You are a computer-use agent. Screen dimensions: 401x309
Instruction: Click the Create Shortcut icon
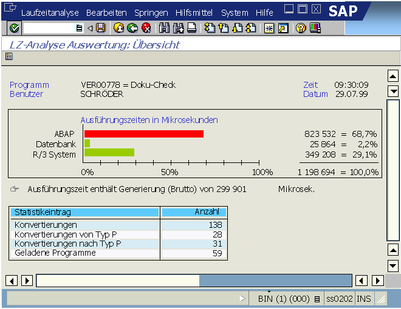coord(283,28)
